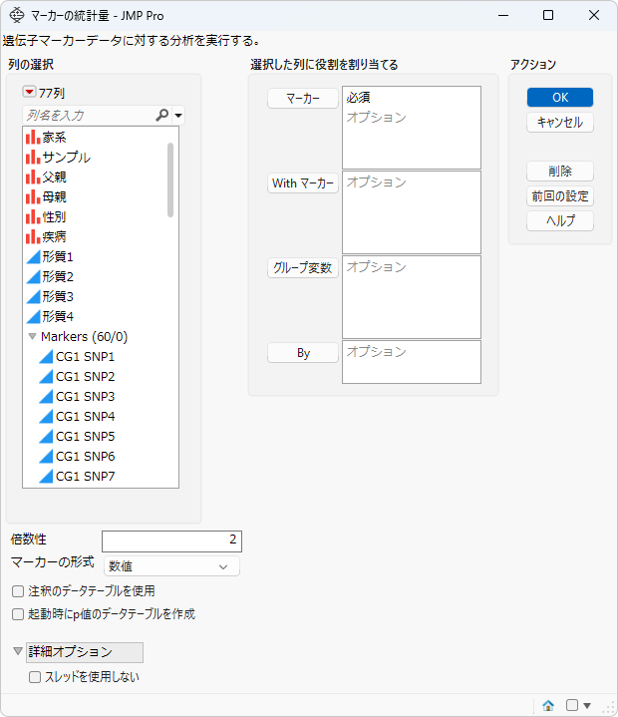Assign columns with the マーカー button
Image resolution: width=618 pixels, height=717 pixels.
click(x=303, y=99)
